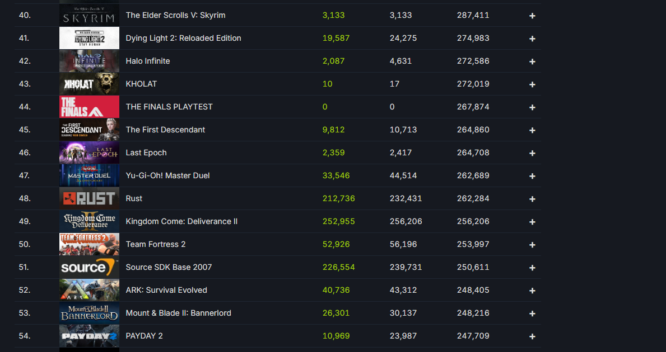666x352 pixels.
Task: Select the green value 19,587
Action: click(x=336, y=38)
